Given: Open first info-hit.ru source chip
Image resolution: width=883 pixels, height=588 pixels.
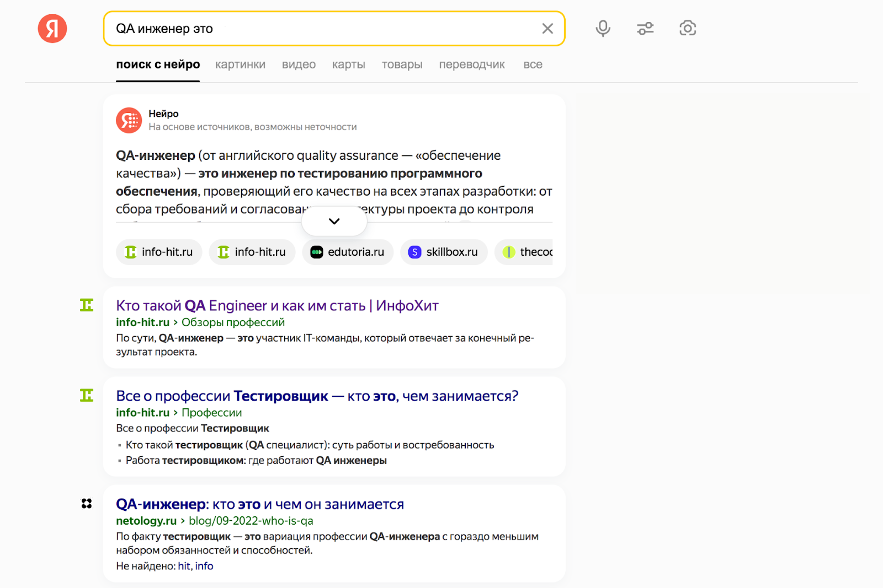Looking at the screenshot, I should [159, 252].
